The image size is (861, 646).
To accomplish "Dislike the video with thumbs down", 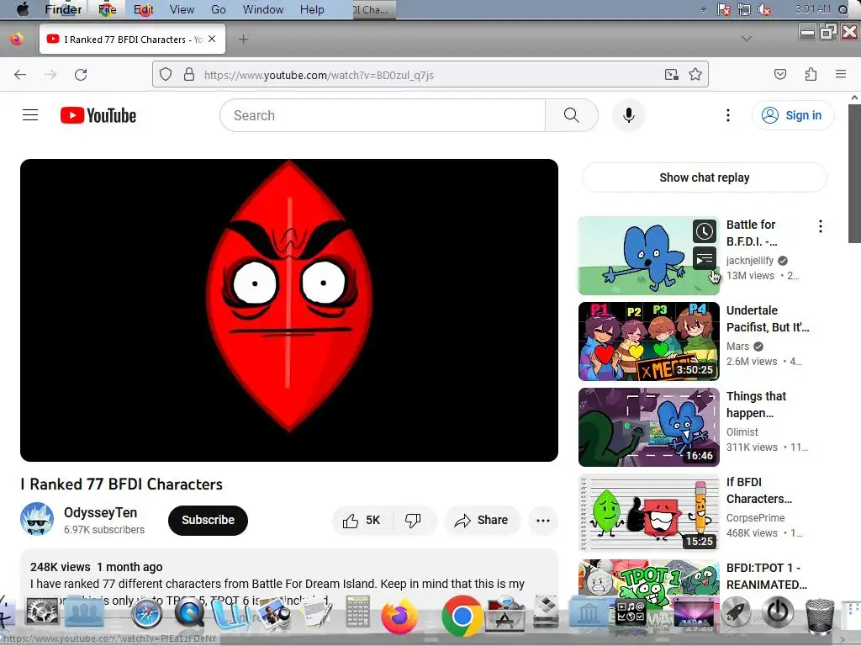I will pos(413,520).
